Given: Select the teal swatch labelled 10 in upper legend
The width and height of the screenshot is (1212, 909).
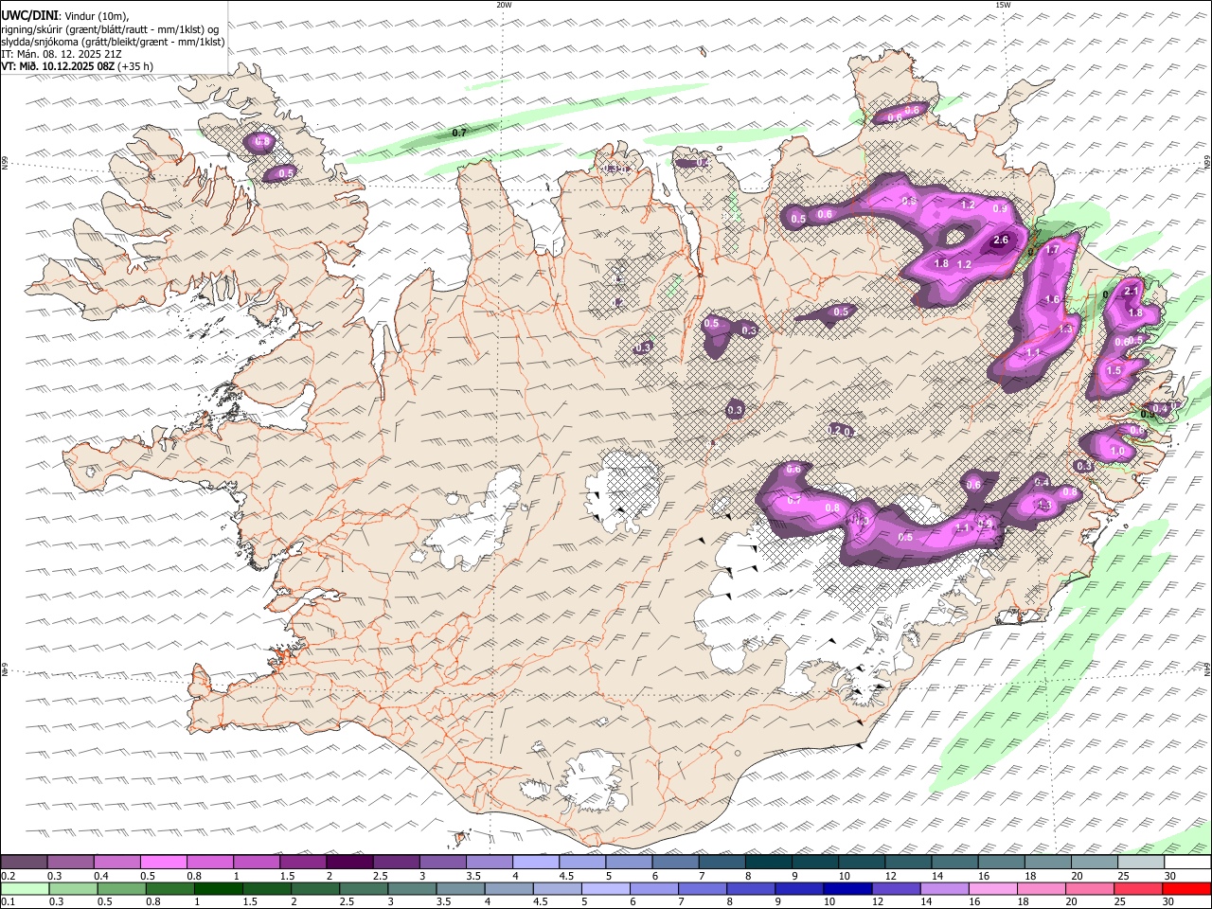Looking at the screenshot, I should click(861, 863).
